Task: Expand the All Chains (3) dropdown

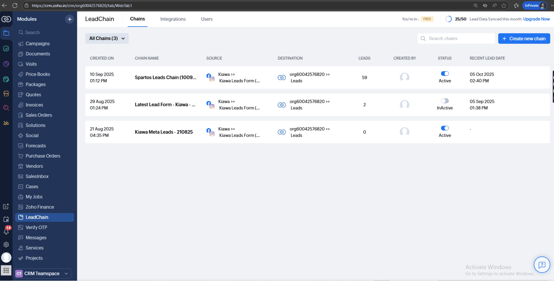Action: tap(107, 38)
